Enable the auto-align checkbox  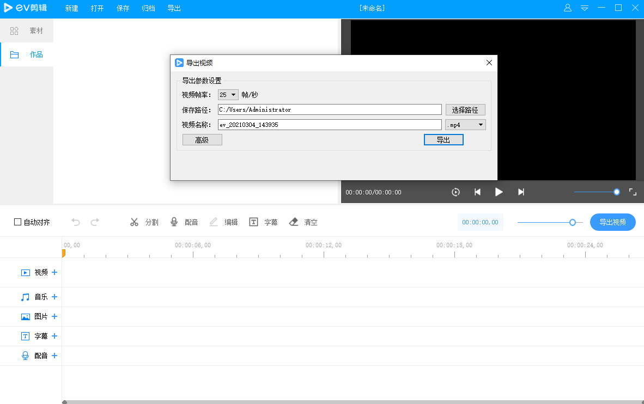point(18,222)
